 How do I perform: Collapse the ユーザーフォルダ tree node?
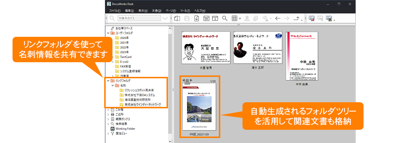click(x=108, y=33)
